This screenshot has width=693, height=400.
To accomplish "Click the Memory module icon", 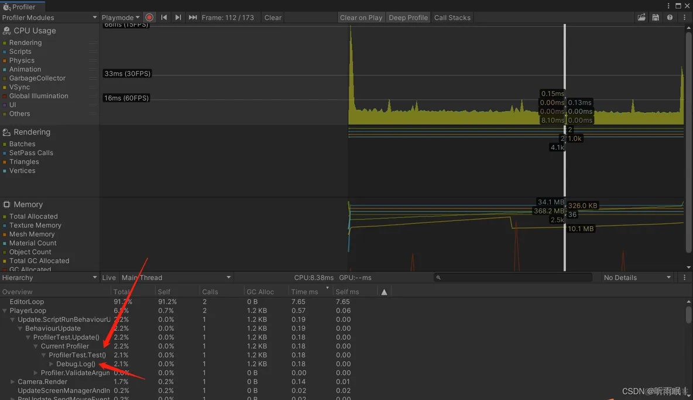I will pos(6,205).
